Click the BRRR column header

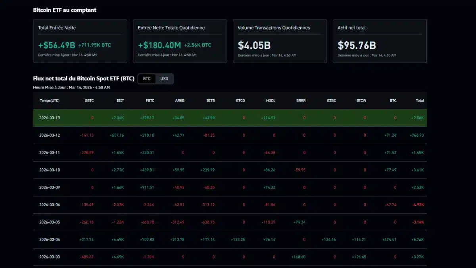tap(301, 100)
